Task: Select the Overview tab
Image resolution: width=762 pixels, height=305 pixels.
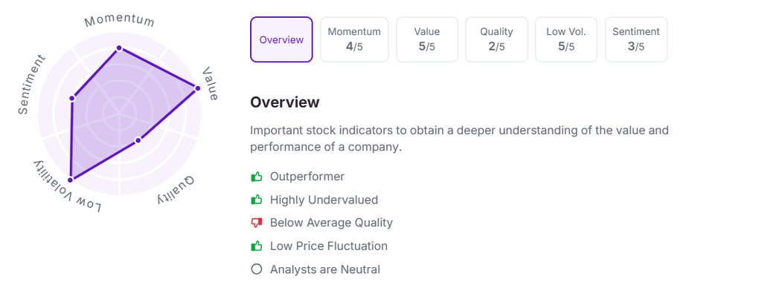Action: [x=281, y=39]
